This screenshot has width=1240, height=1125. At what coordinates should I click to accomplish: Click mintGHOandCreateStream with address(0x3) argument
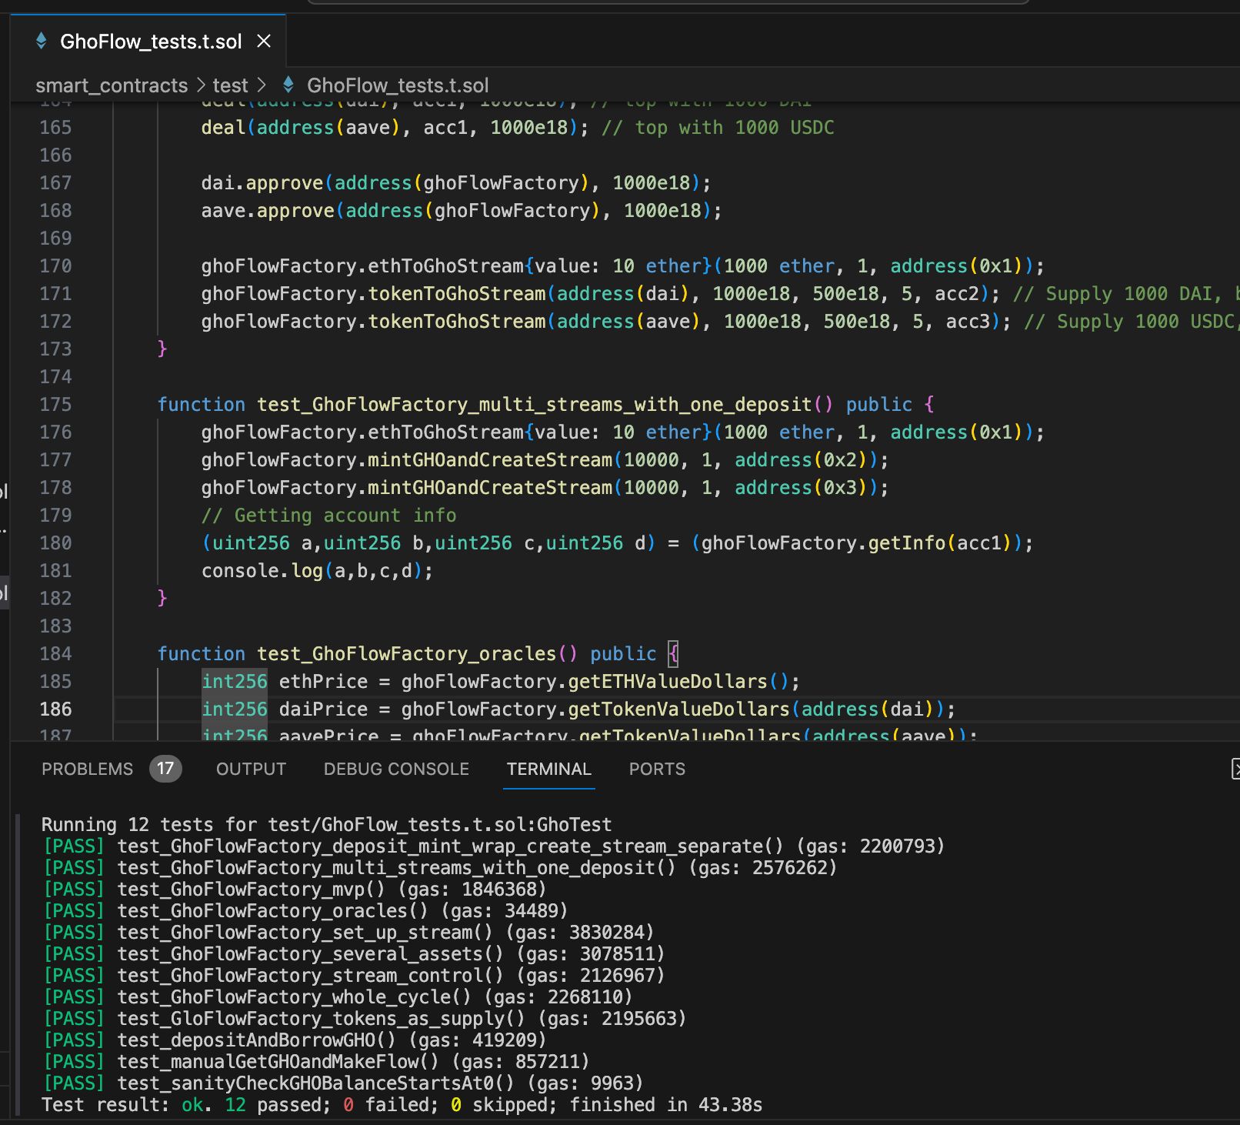click(545, 488)
